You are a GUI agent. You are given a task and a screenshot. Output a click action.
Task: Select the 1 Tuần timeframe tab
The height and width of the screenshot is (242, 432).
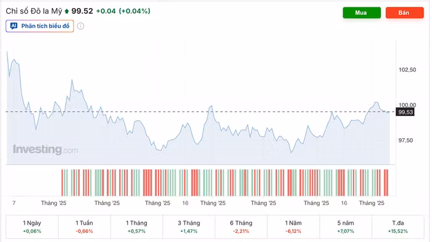point(85,227)
